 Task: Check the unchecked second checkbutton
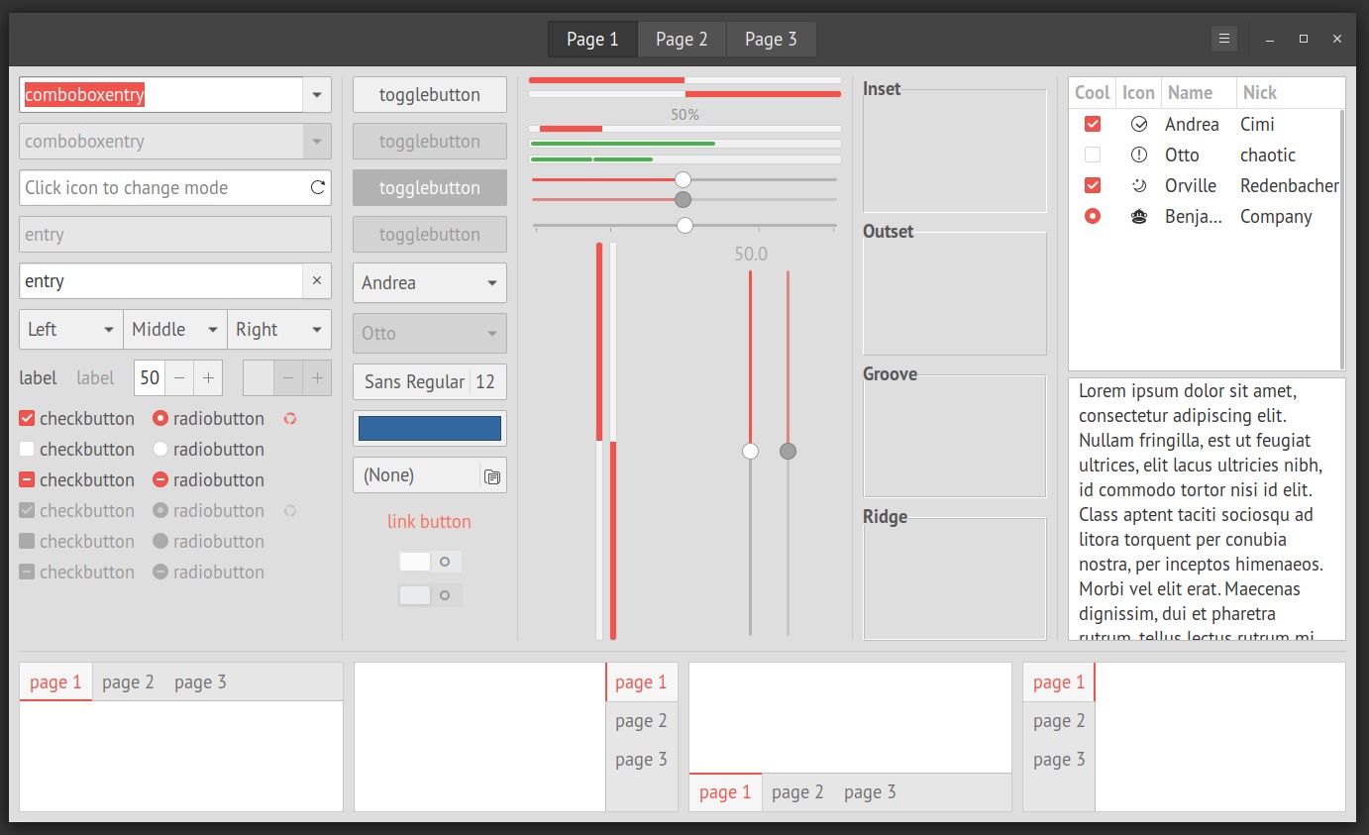point(27,449)
